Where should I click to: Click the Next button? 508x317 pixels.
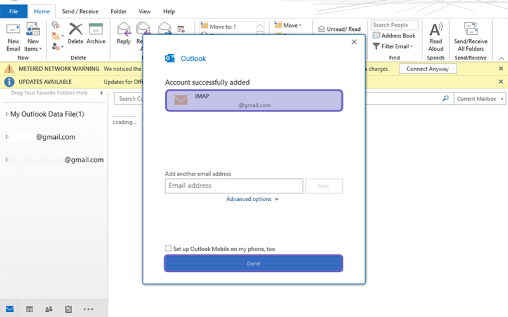324,186
